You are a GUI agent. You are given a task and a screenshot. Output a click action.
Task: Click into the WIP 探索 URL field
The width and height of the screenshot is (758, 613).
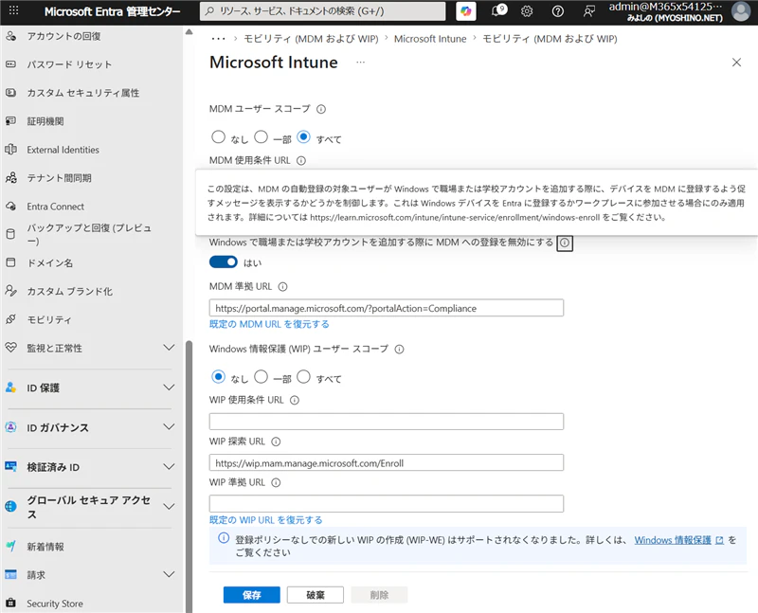[x=387, y=462]
